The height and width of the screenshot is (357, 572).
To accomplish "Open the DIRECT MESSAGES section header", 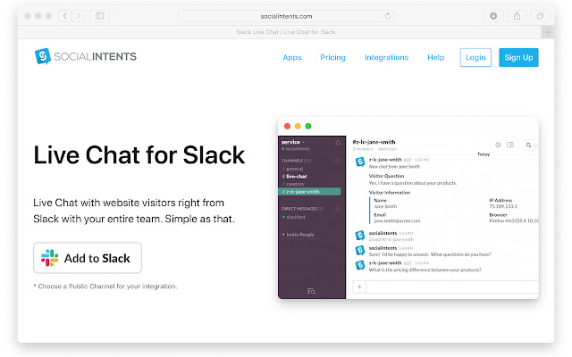I will pos(302,209).
